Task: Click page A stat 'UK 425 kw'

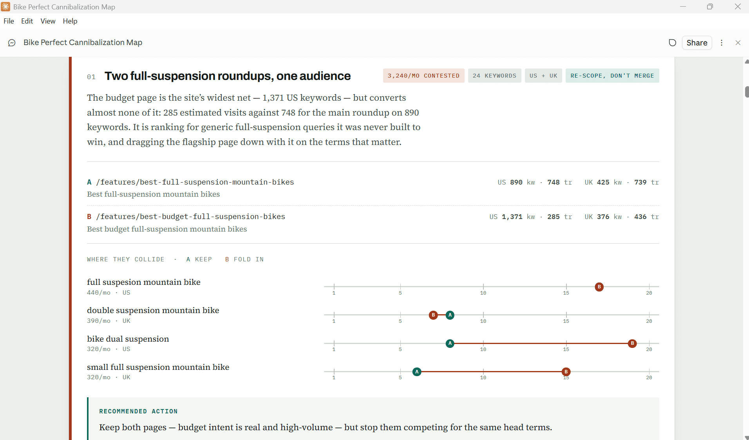Action: [x=603, y=183]
